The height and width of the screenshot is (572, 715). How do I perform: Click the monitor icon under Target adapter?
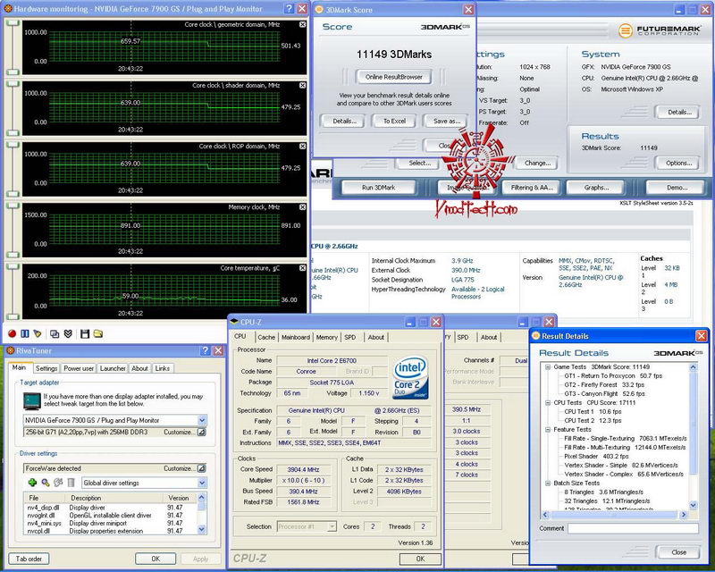[32, 401]
